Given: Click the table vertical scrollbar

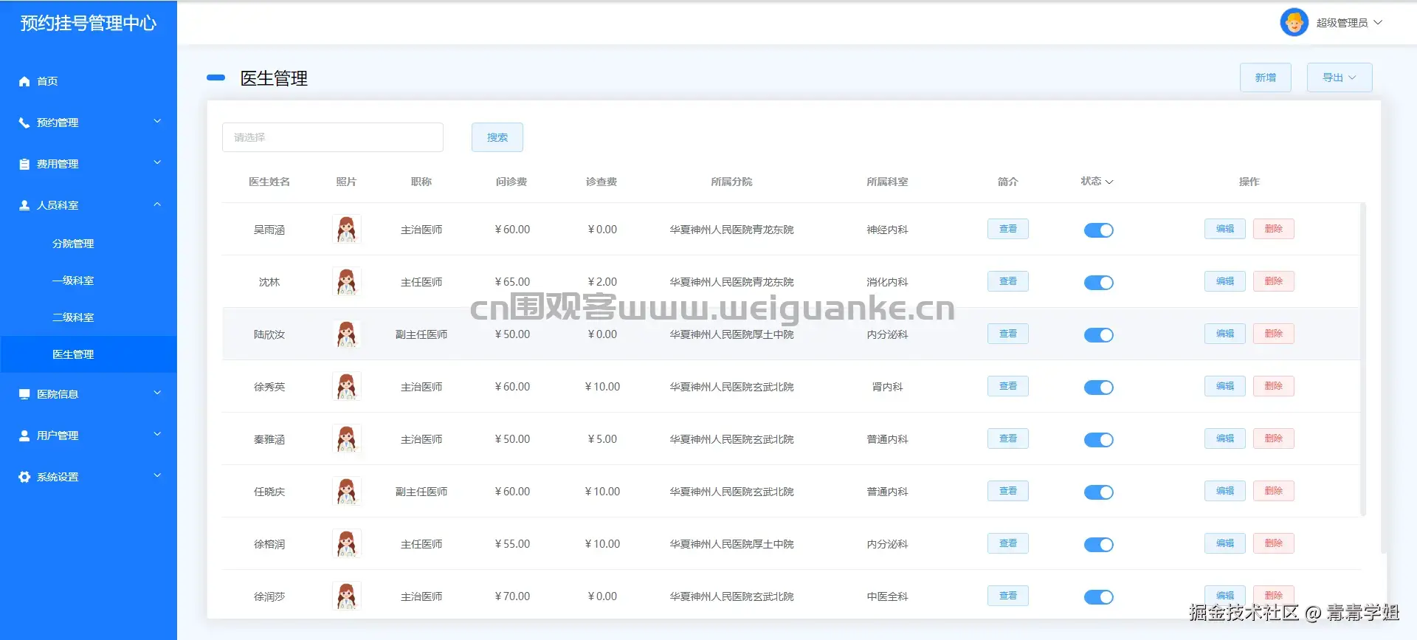Looking at the screenshot, I should pyautogui.click(x=1363, y=359).
